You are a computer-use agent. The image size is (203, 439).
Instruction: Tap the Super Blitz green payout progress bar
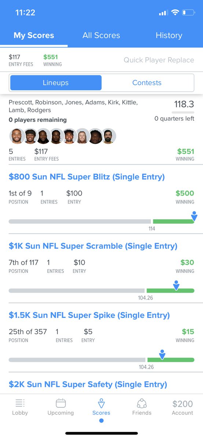(174, 221)
